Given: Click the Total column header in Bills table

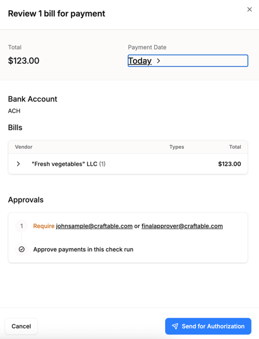Looking at the screenshot, I should tap(235, 147).
